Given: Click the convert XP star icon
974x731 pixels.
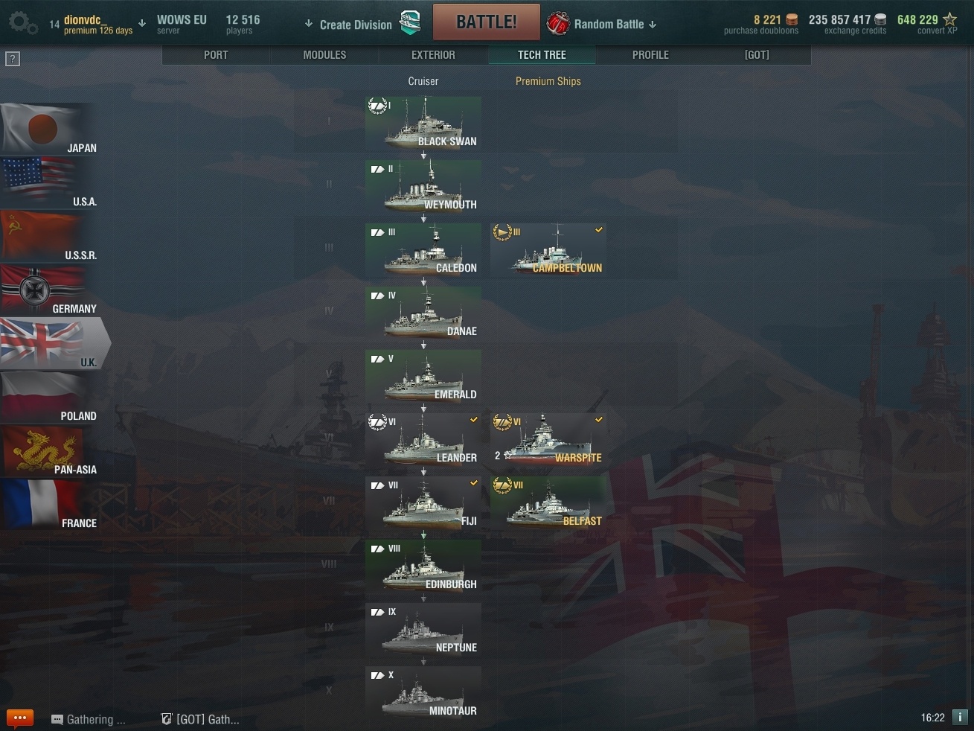Looking at the screenshot, I should (949, 20).
